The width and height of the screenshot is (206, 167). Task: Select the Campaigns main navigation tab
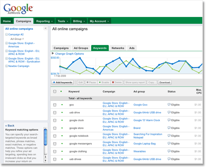pyautogui.click(x=23, y=21)
